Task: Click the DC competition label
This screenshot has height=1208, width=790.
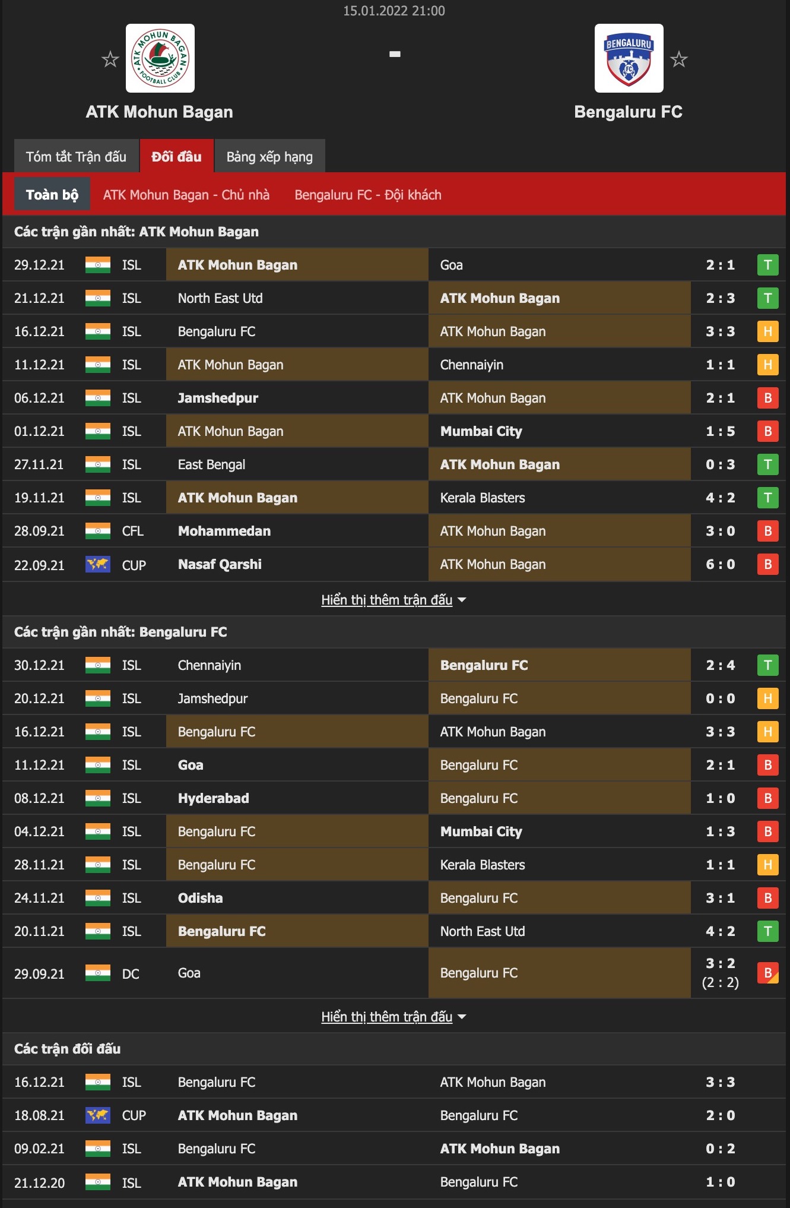Action: click(x=131, y=973)
